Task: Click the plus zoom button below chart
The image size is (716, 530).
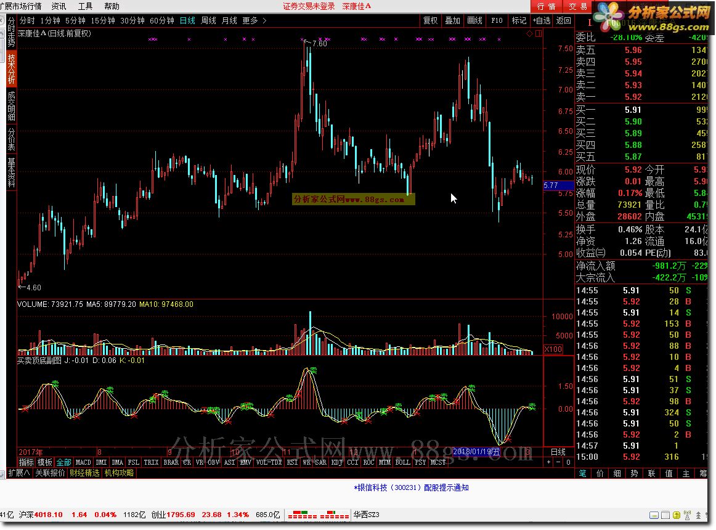Action: point(549,462)
